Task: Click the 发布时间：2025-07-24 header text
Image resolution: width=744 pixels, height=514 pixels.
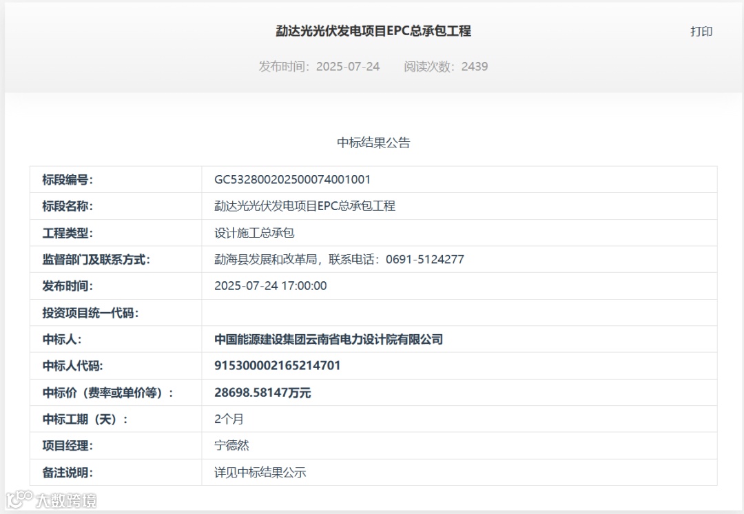Action: pos(319,66)
